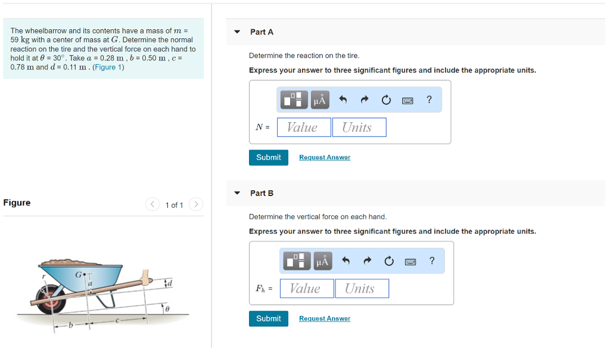Screen dimensions: 610x348
Task: Reset Part B answer with the circular arrow
Action: (x=388, y=261)
